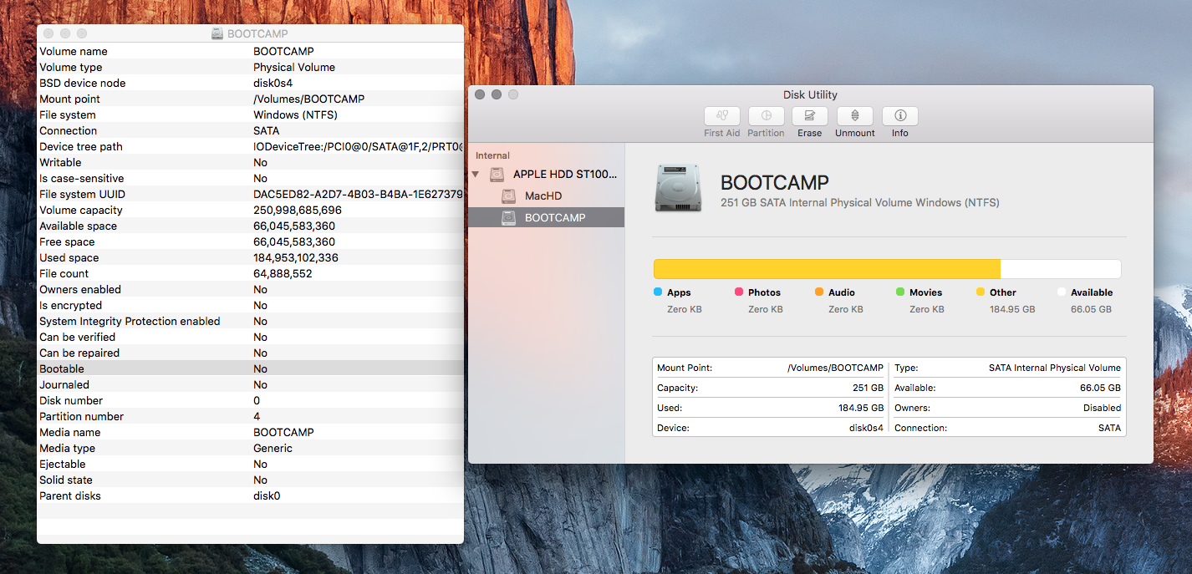The height and width of the screenshot is (574, 1192).
Task: Click the 'Unmount' toolbar label
Action: pos(855,134)
